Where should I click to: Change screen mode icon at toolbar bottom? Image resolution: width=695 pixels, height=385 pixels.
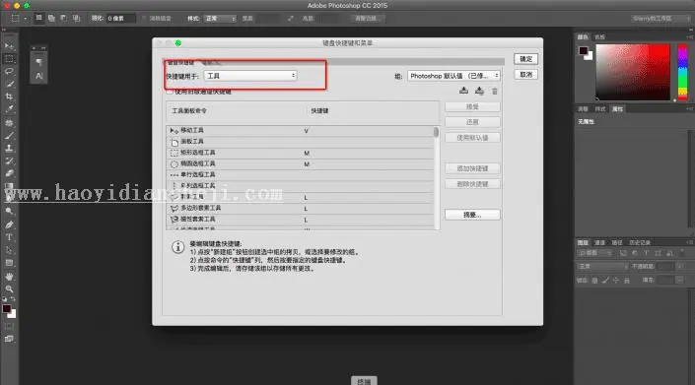(9, 339)
